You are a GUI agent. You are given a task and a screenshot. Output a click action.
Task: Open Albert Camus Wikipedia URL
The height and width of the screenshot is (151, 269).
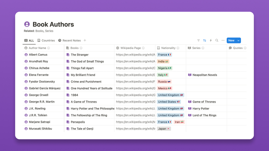[x=135, y=55]
